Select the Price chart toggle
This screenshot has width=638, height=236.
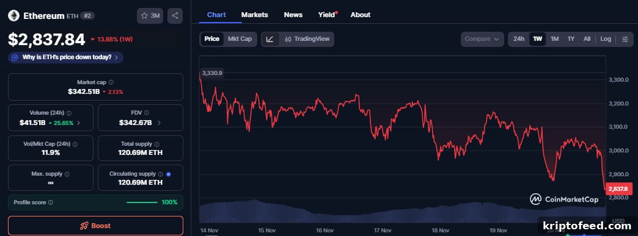(212, 39)
